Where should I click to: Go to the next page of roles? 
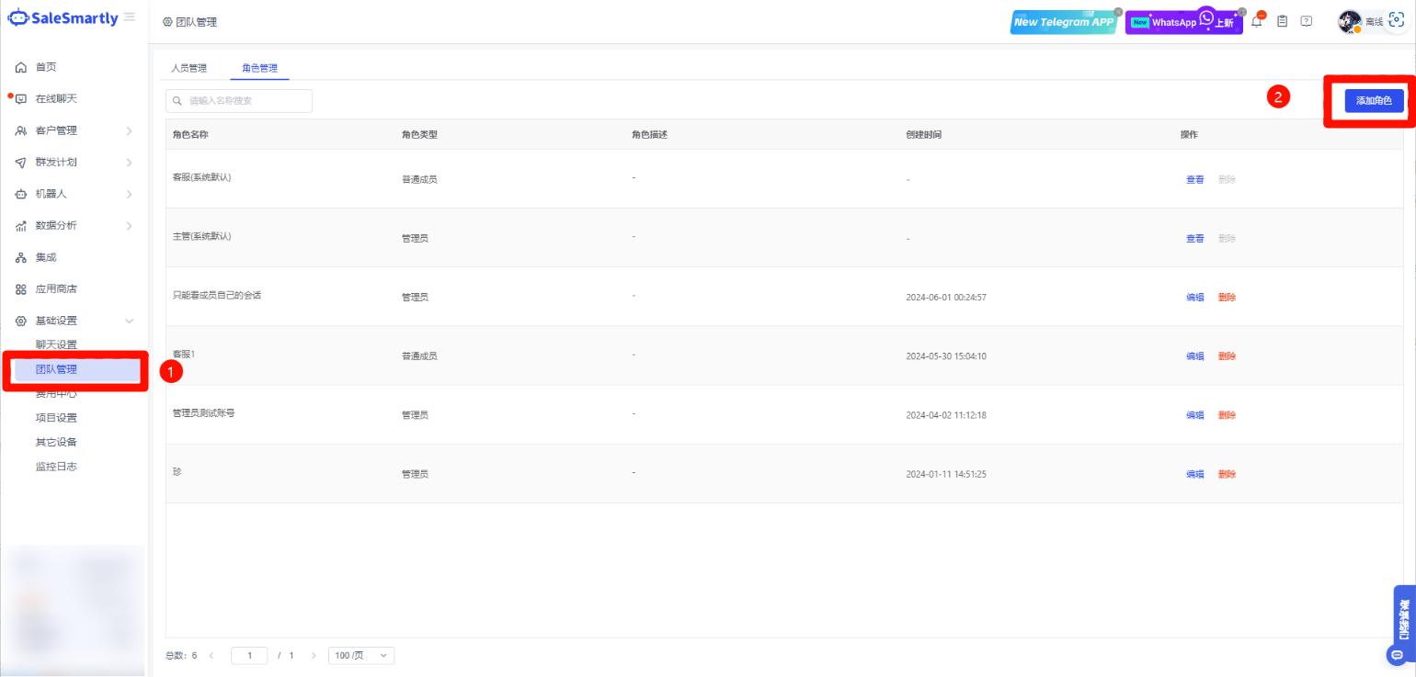pyautogui.click(x=314, y=656)
